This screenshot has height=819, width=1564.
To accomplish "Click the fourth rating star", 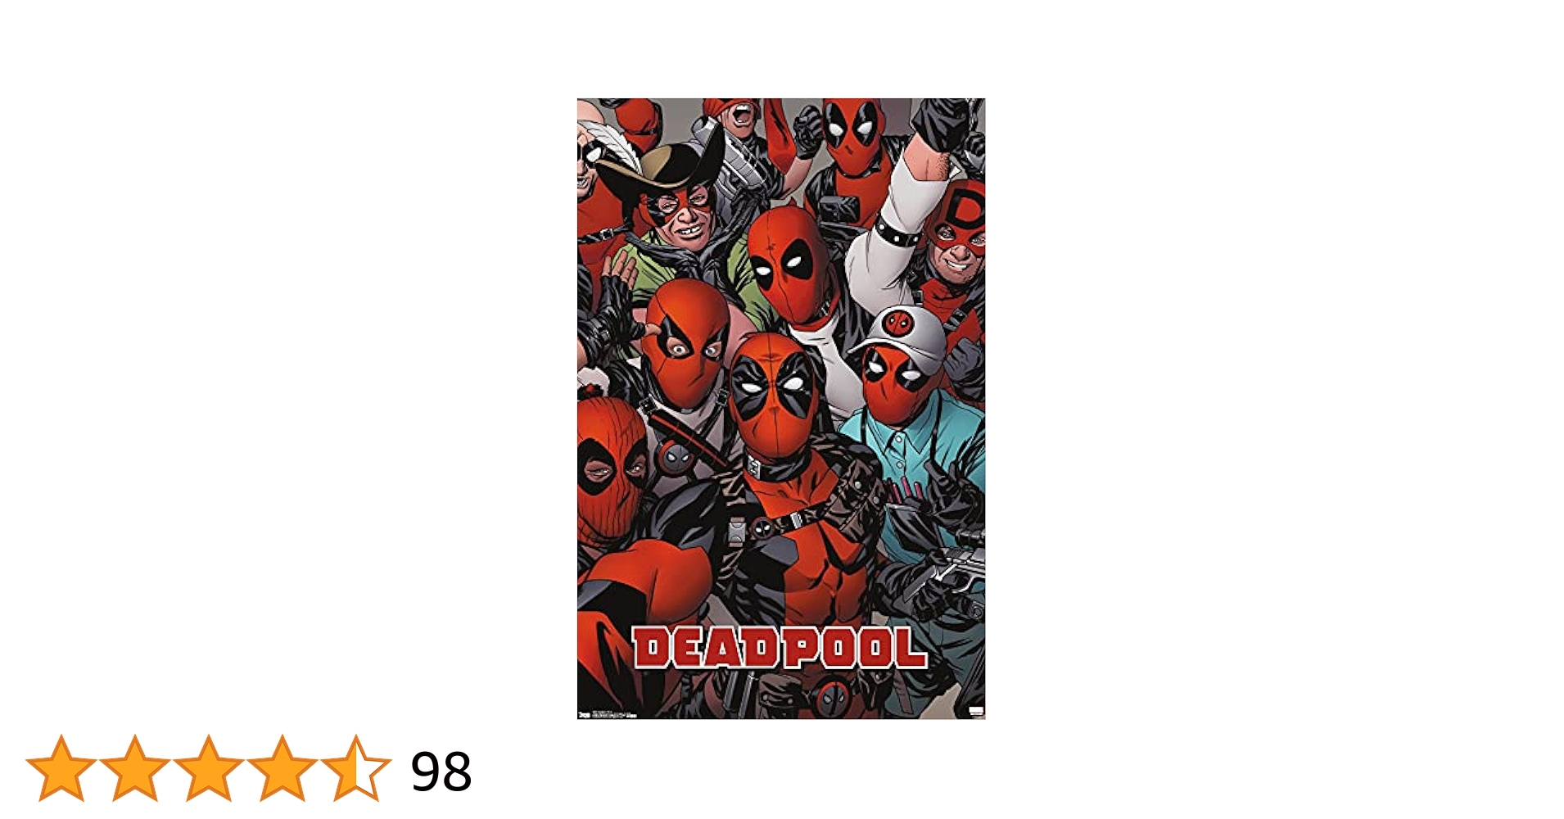I will pyautogui.click(x=283, y=768).
